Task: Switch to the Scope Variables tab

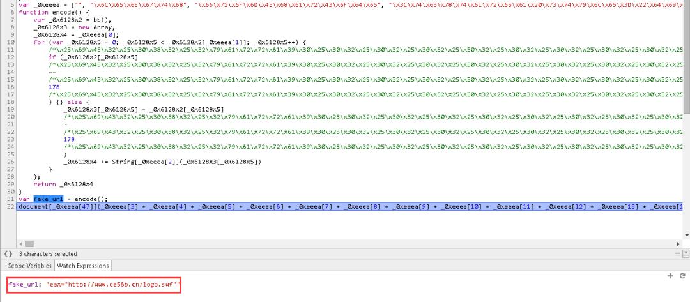Action: coord(29,266)
